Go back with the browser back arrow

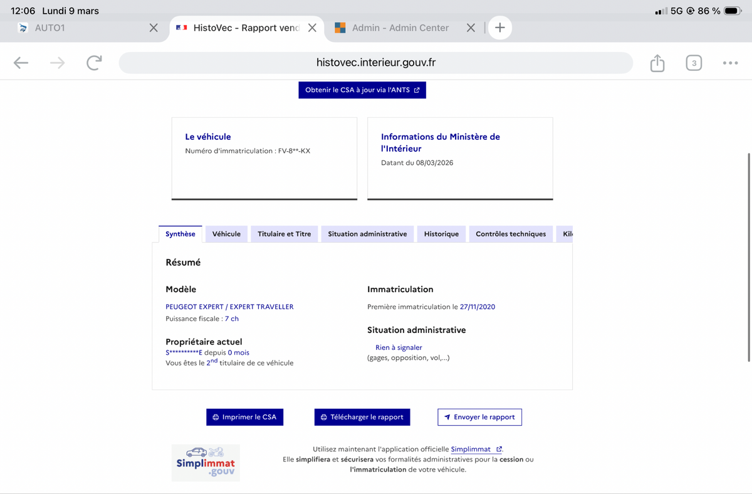tap(21, 63)
